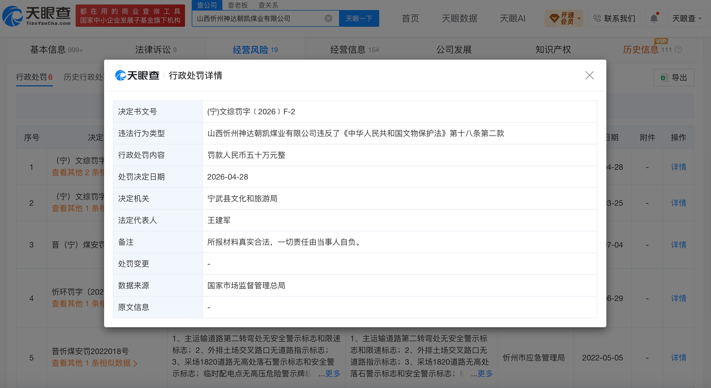Open the 知识产权 tab
The height and width of the screenshot is (388, 711).
click(553, 50)
